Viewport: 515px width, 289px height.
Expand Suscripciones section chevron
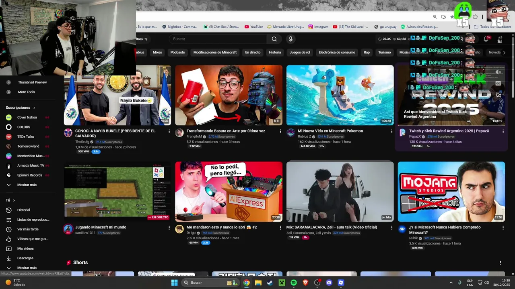point(34,108)
